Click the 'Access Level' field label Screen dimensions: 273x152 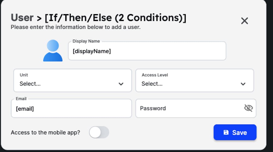click(x=155, y=75)
